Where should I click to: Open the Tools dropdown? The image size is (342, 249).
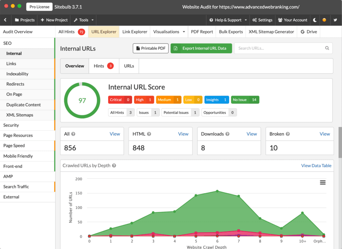(x=83, y=20)
